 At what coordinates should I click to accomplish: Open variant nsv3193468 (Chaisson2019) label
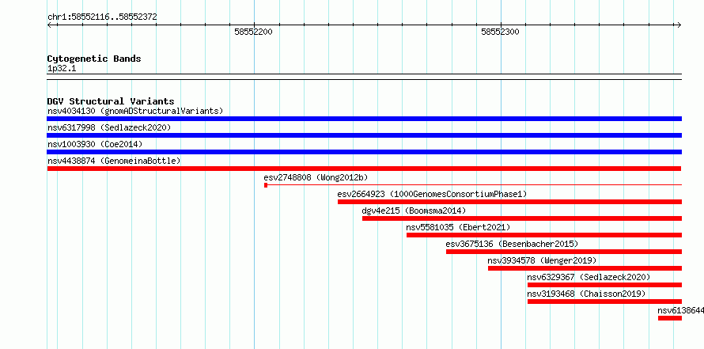tap(586, 294)
